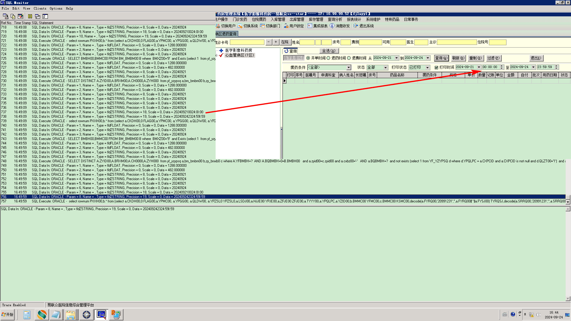Select the 退费时间 radio button
This screenshot has width=571, height=321.
tap(349, 58)
